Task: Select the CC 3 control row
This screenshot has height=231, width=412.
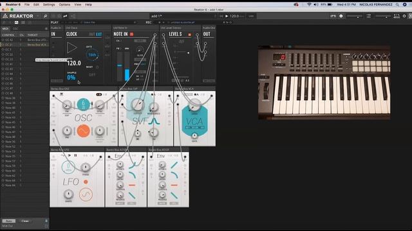Action: [24, 49]
